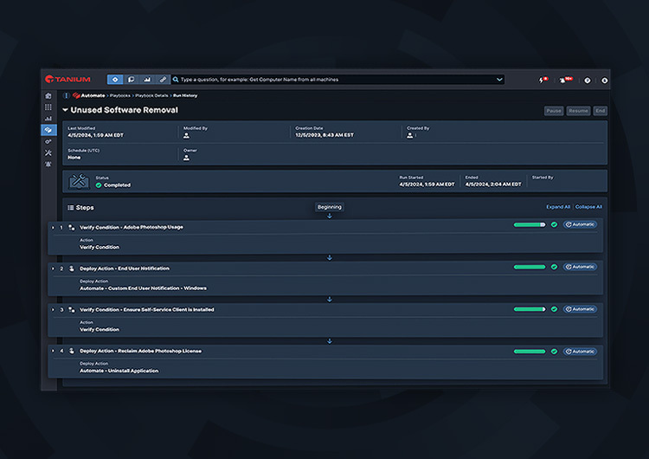
Task: Click step 1 Automatic badge
Action: click(x=580, y=224)
